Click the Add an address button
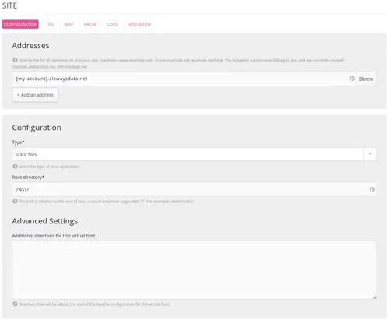The image size is (389, 320). point(35,95)
